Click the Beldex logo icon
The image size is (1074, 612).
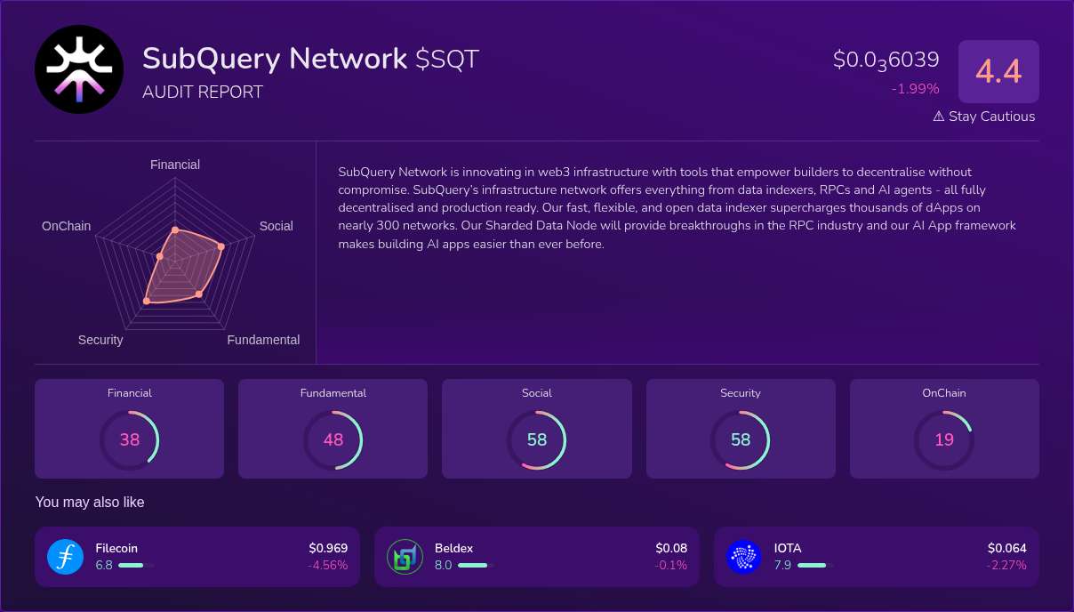coord(405,556)
